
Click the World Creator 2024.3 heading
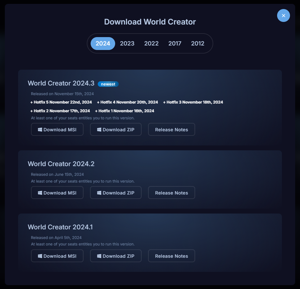click(x=61, y=83)
